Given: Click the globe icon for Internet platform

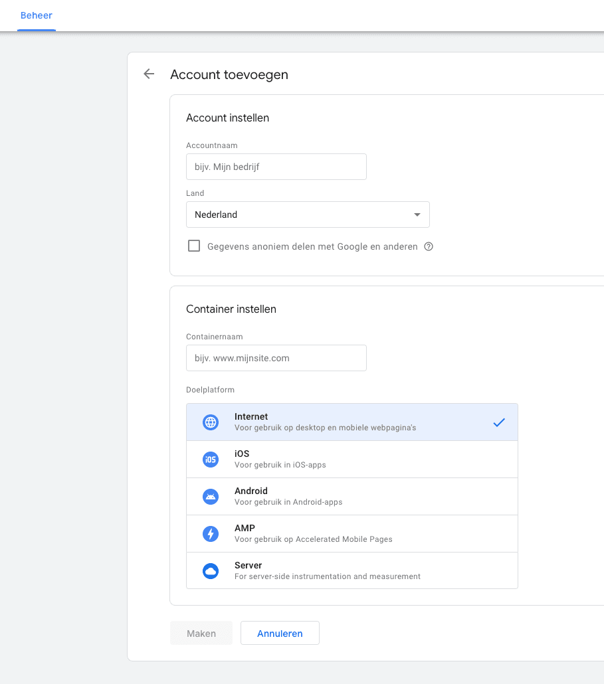Looking at the screenshot, I should [211, 422].
